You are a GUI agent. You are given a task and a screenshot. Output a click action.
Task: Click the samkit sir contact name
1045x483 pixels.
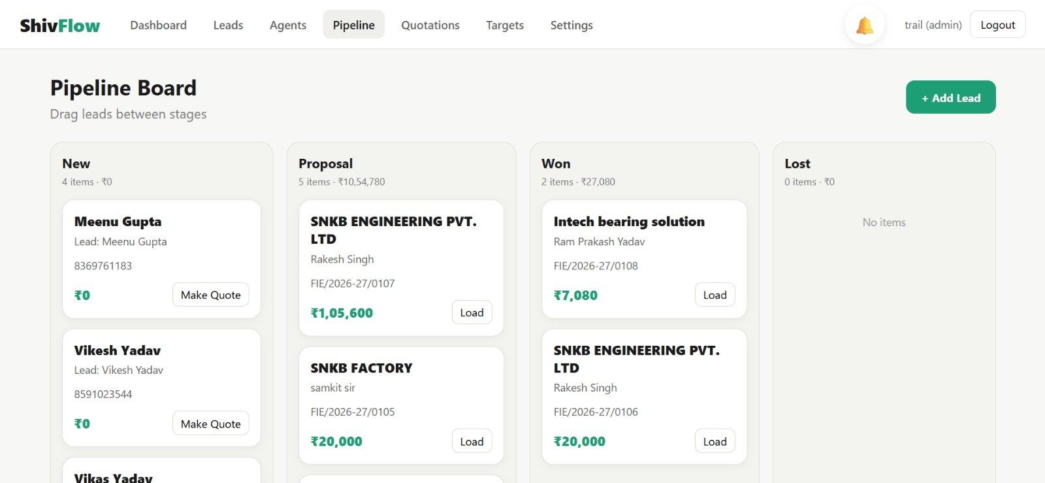[x=332, y=388]
